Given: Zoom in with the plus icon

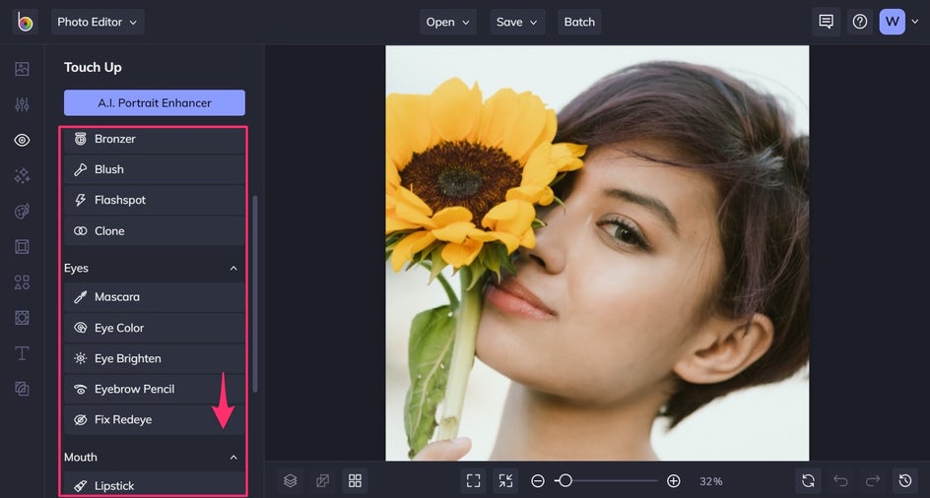Looking at the screenshot, I should pos(673,481).
